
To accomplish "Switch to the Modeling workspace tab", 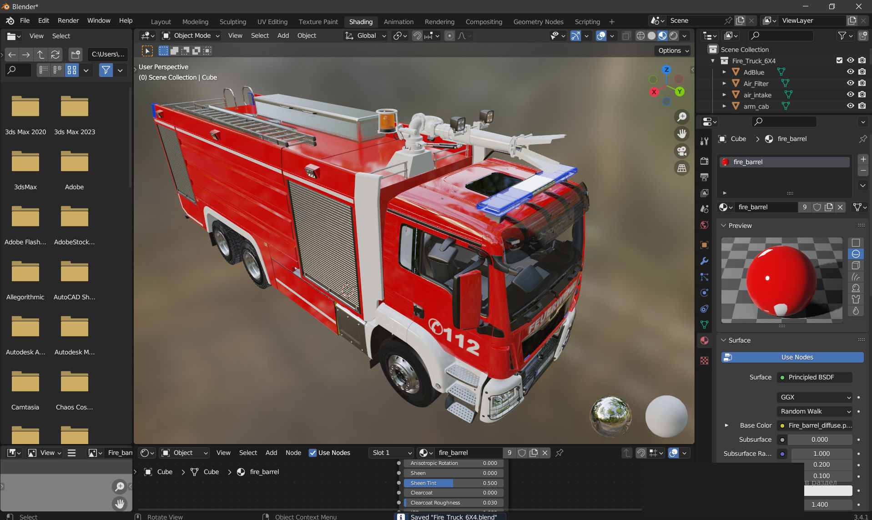I will coord(195,22).
